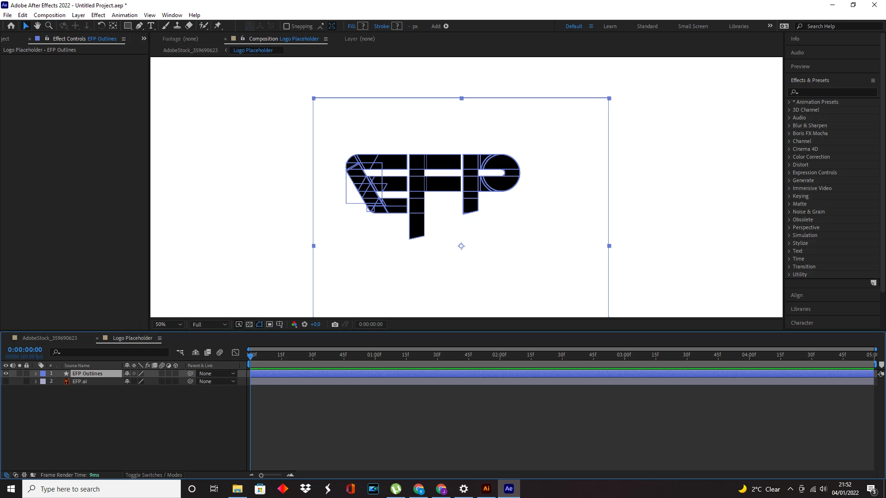Take a snapshot with camera icon
The height and width of the screenshot is (498, 886).
pyautogui.click(x=335, y=324)
